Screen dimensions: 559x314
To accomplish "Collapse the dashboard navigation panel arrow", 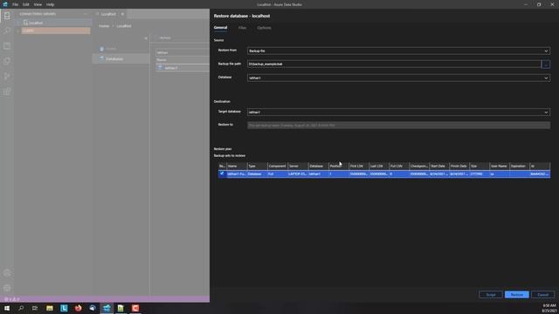I will tap(146, 38).
